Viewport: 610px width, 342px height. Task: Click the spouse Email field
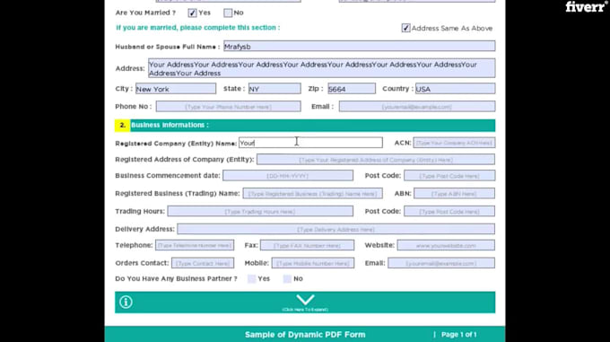pos(416,107)
